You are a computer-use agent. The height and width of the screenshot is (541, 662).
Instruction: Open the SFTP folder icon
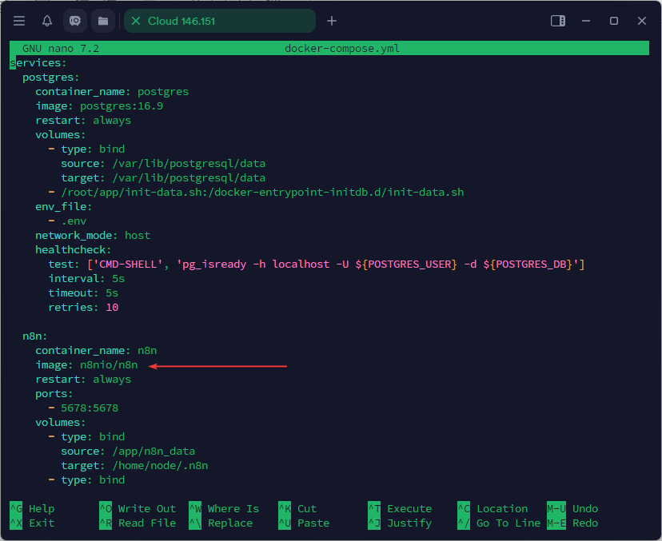(x=103, y=21)
